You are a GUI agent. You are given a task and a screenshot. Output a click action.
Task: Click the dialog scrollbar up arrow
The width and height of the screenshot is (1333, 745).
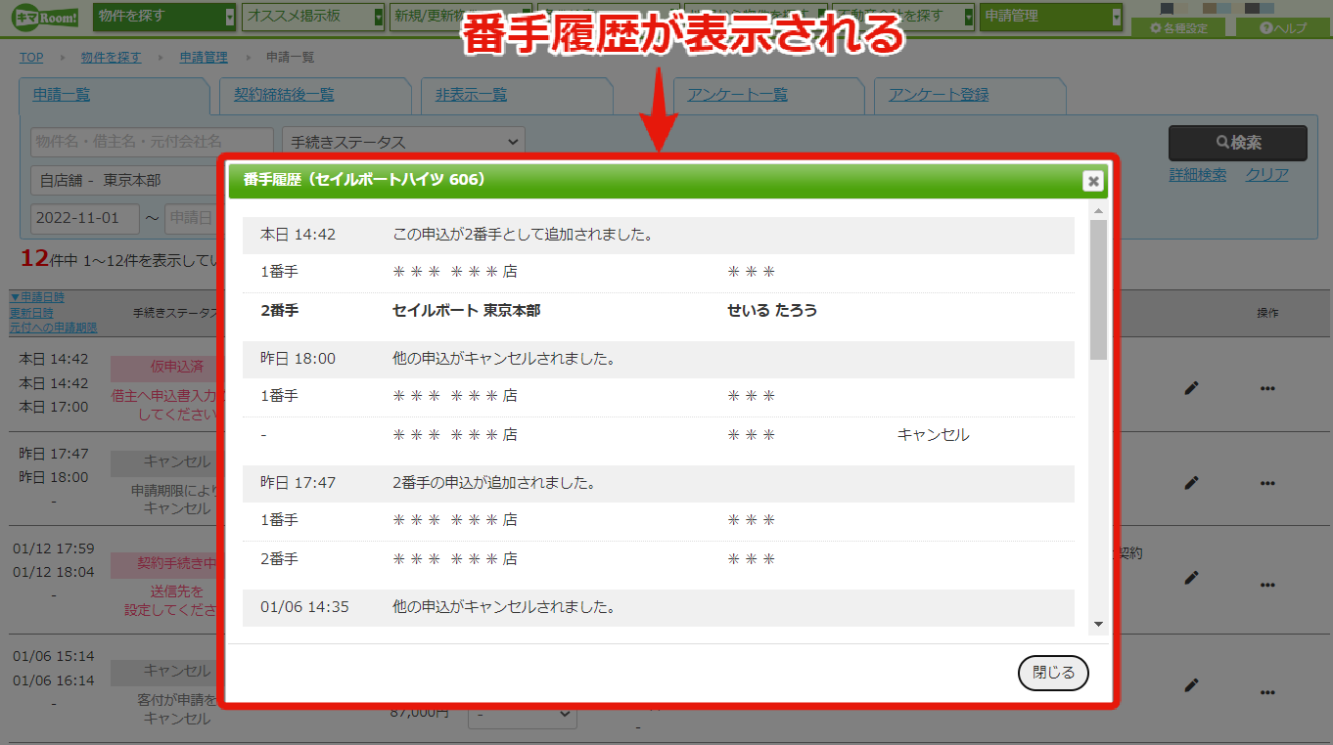click(1098, 211)
